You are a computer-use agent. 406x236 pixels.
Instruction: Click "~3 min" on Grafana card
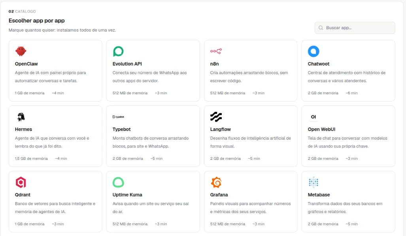point(259,224)
